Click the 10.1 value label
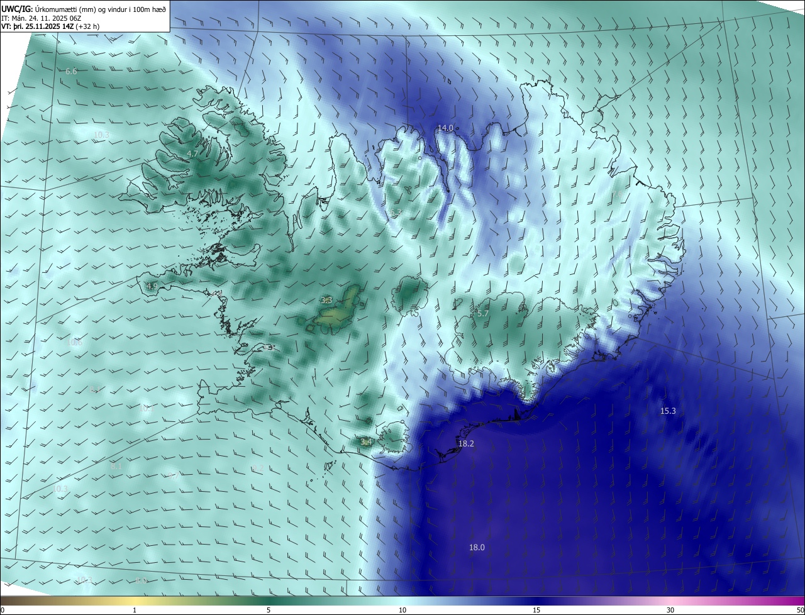The width and height of the screenshot is (805, 615). [x=146, y=409]
